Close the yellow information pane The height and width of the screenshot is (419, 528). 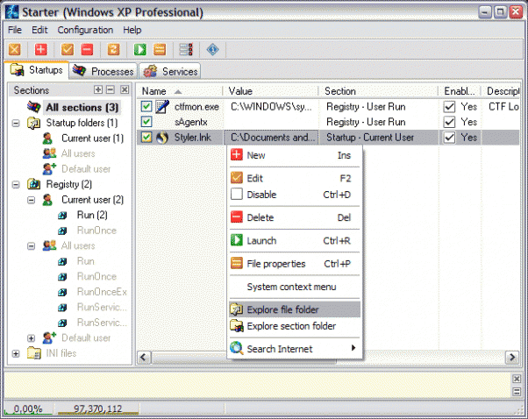point(517,379)
